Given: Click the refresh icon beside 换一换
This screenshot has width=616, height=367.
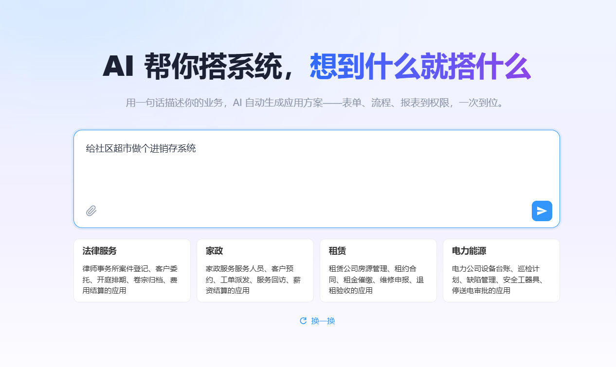Looking at the screenshot, I should pyautogui.click(x=303, y=321).
